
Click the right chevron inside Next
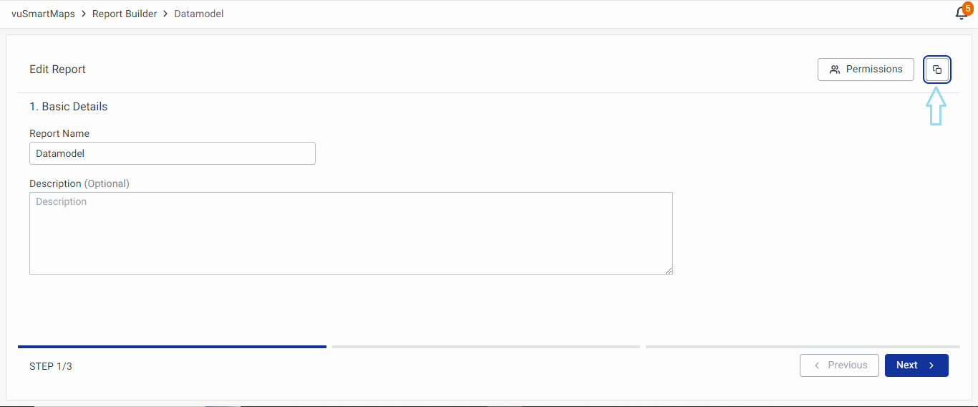931,365
